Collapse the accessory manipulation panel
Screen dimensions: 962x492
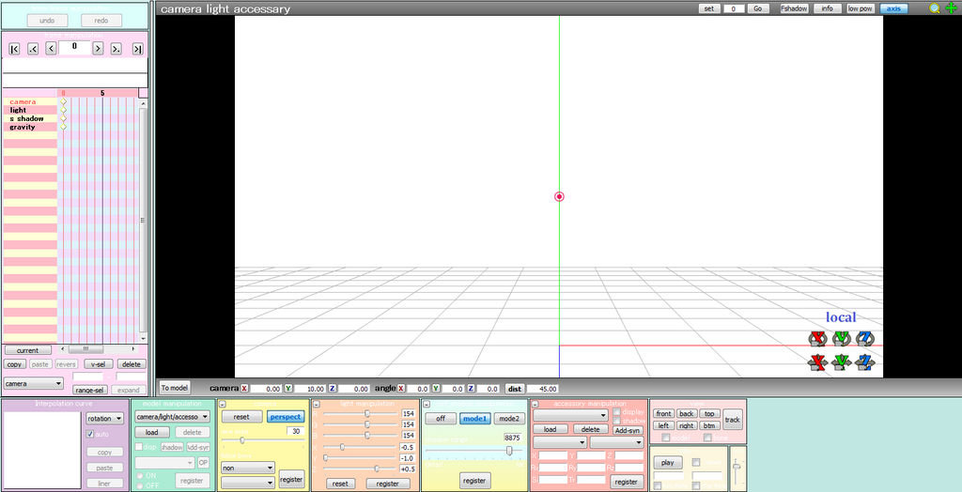pos(535,404)
